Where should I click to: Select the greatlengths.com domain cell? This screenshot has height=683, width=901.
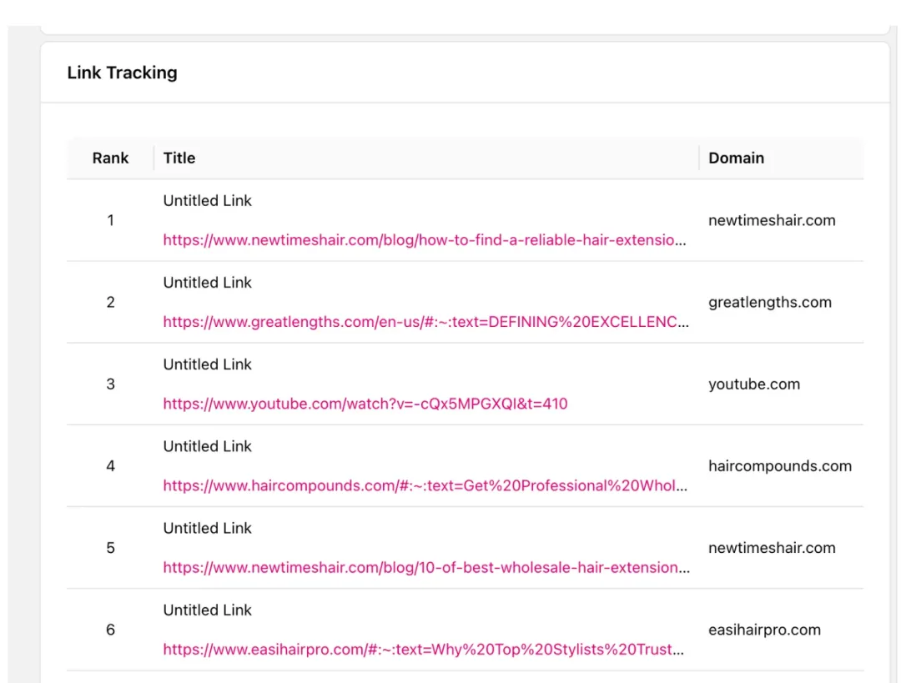pyautogui.click(x=769, y=302)
